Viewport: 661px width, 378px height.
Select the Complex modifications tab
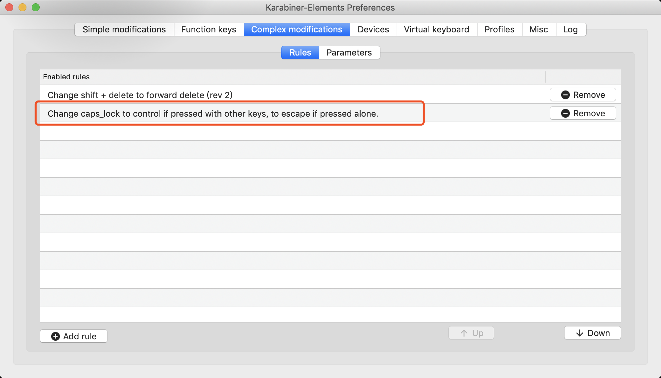coord(296,29)
